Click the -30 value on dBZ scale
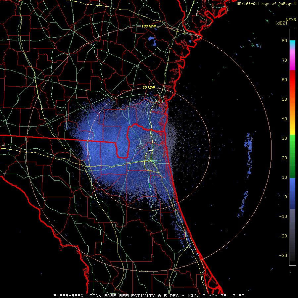 283,255
